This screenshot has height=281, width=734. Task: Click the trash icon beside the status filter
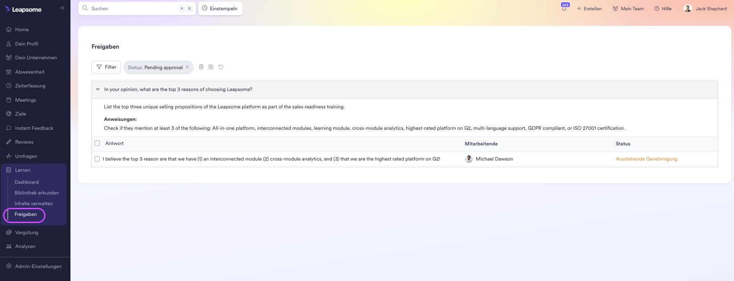click(x=201, y=67)
